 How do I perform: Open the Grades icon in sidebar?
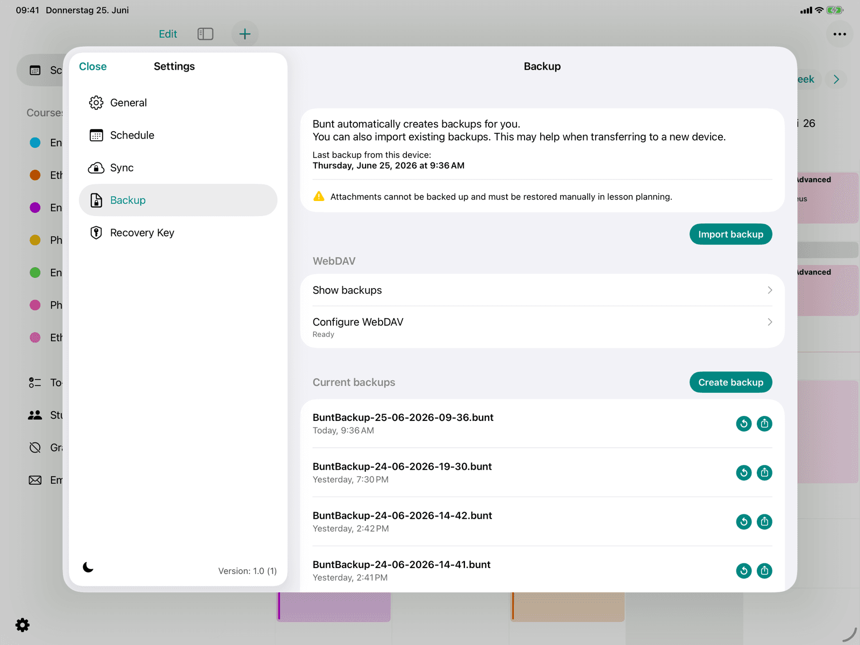point(35,448)
